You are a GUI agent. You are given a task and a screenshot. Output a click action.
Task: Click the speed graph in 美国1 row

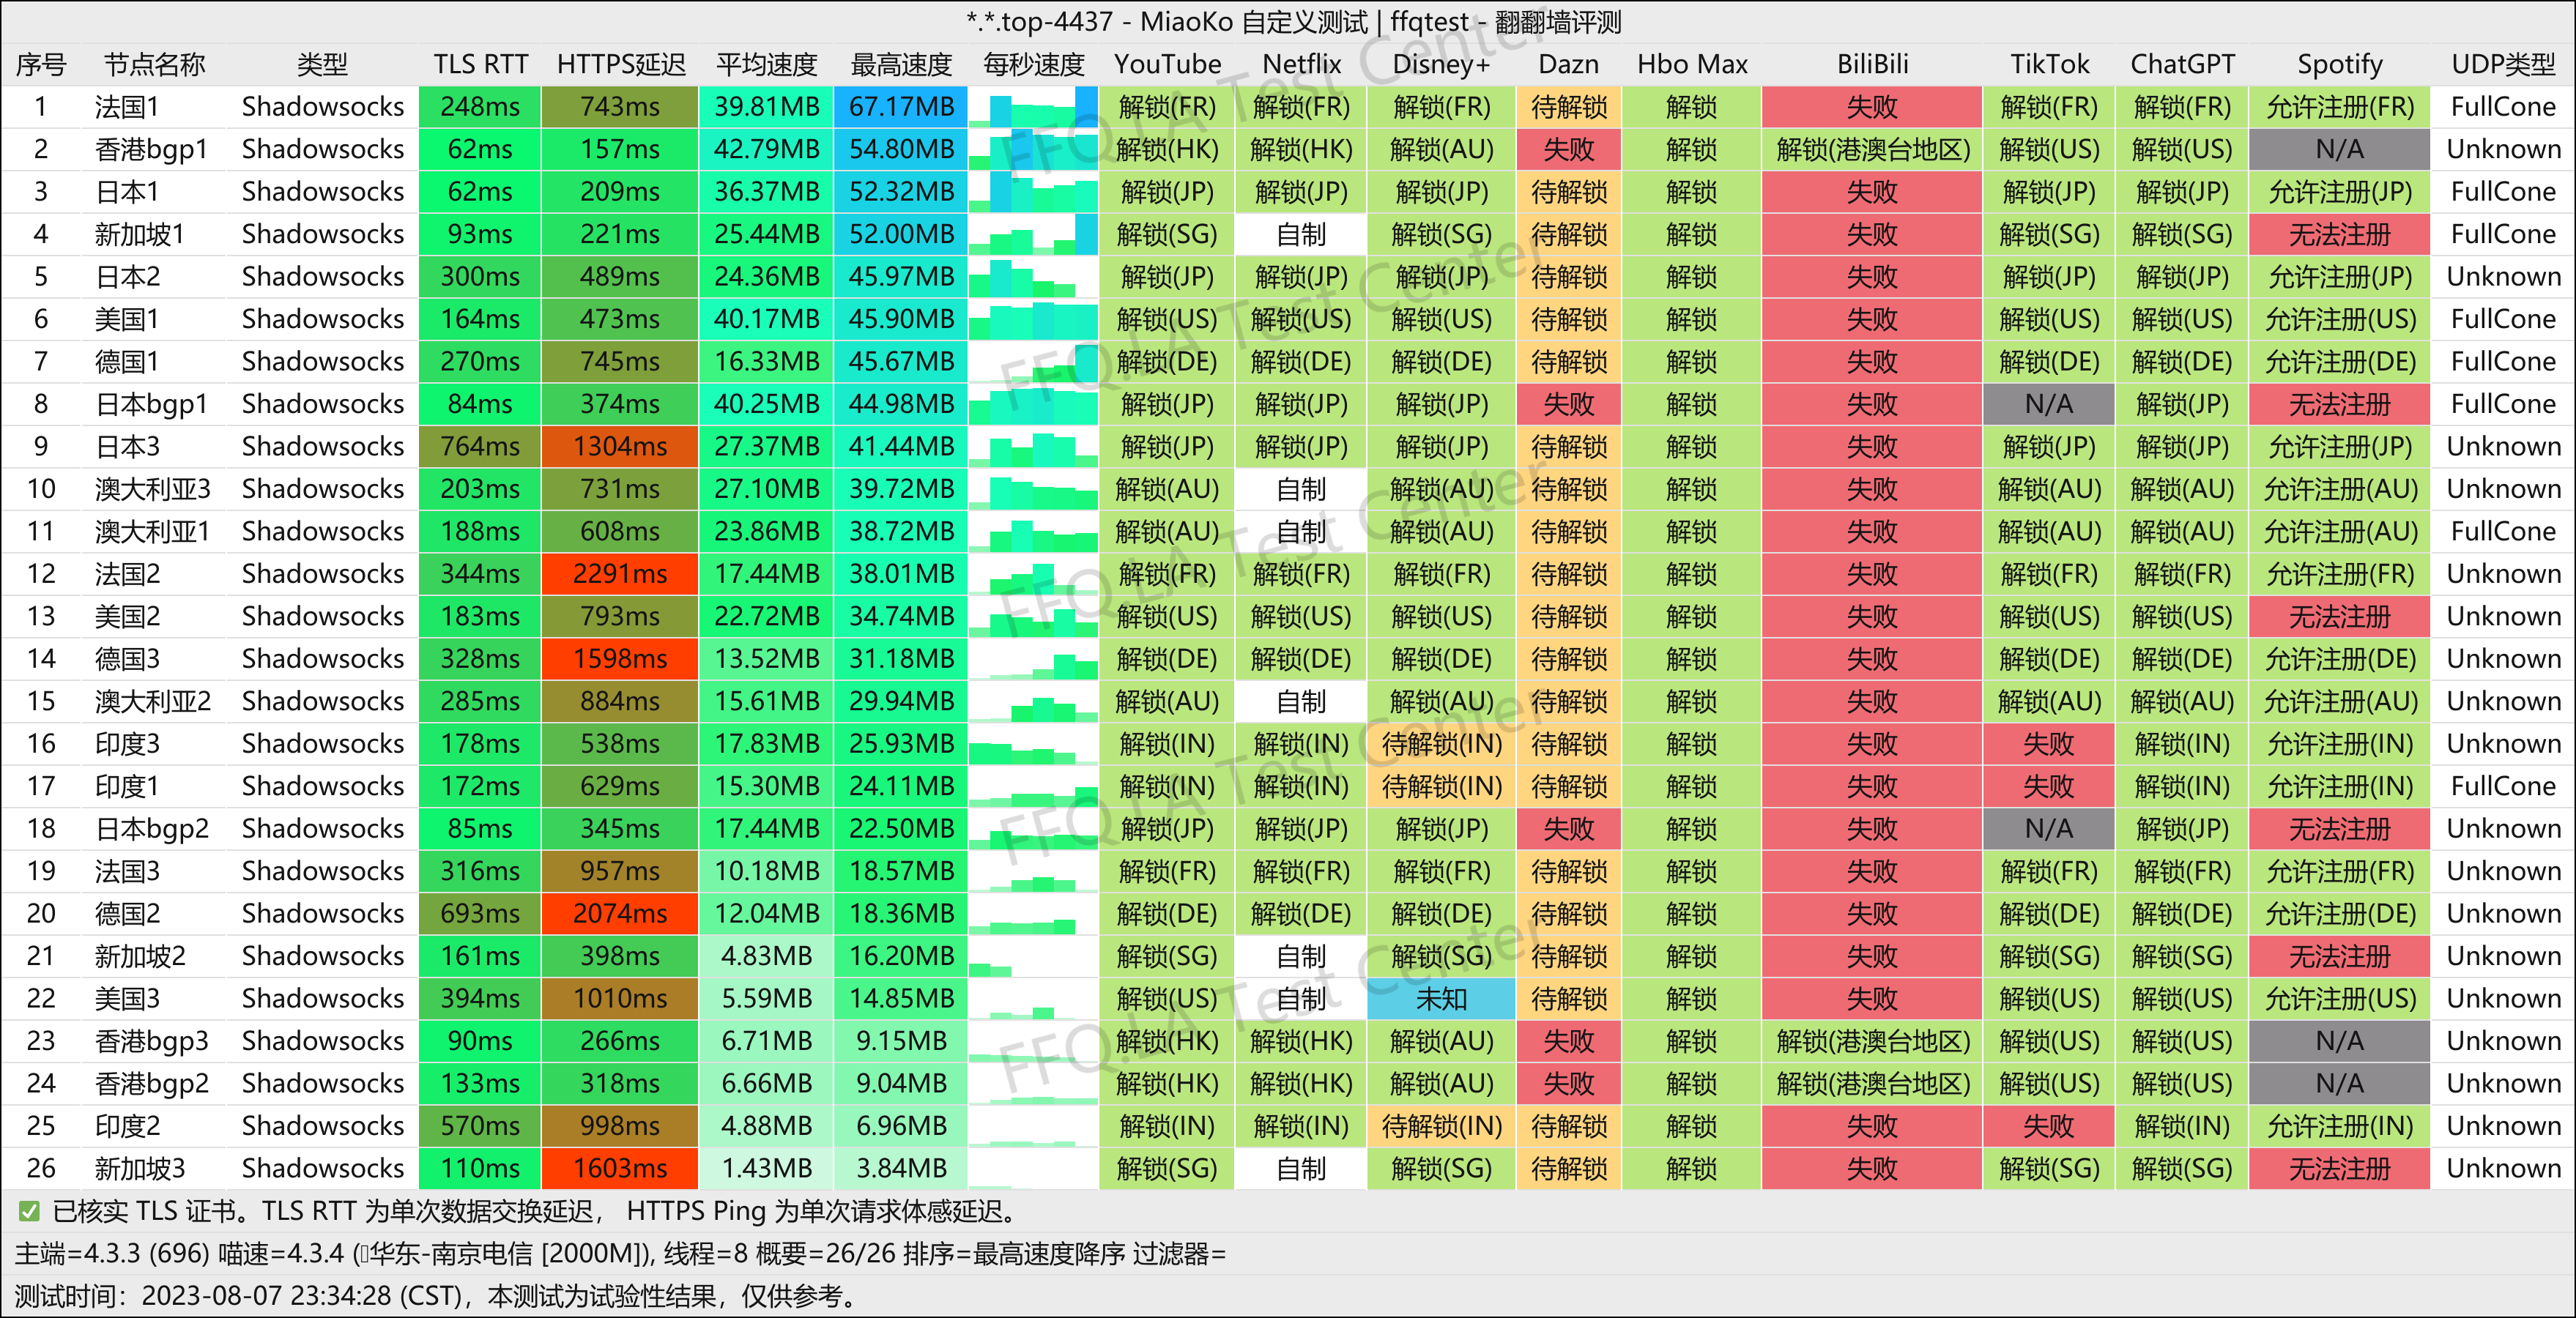[x=1033, y=319]
